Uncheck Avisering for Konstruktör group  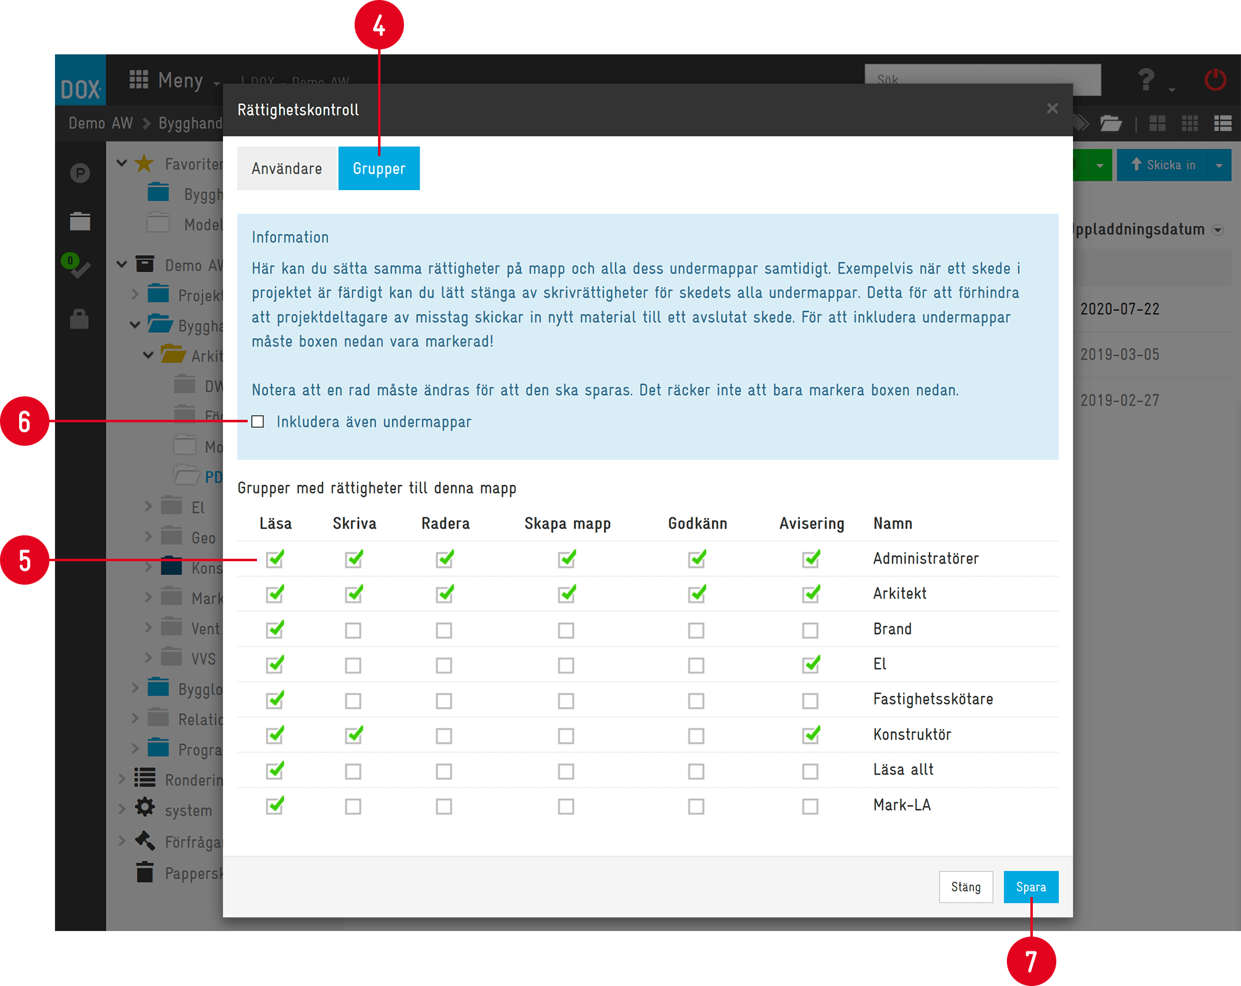point(810,735)
